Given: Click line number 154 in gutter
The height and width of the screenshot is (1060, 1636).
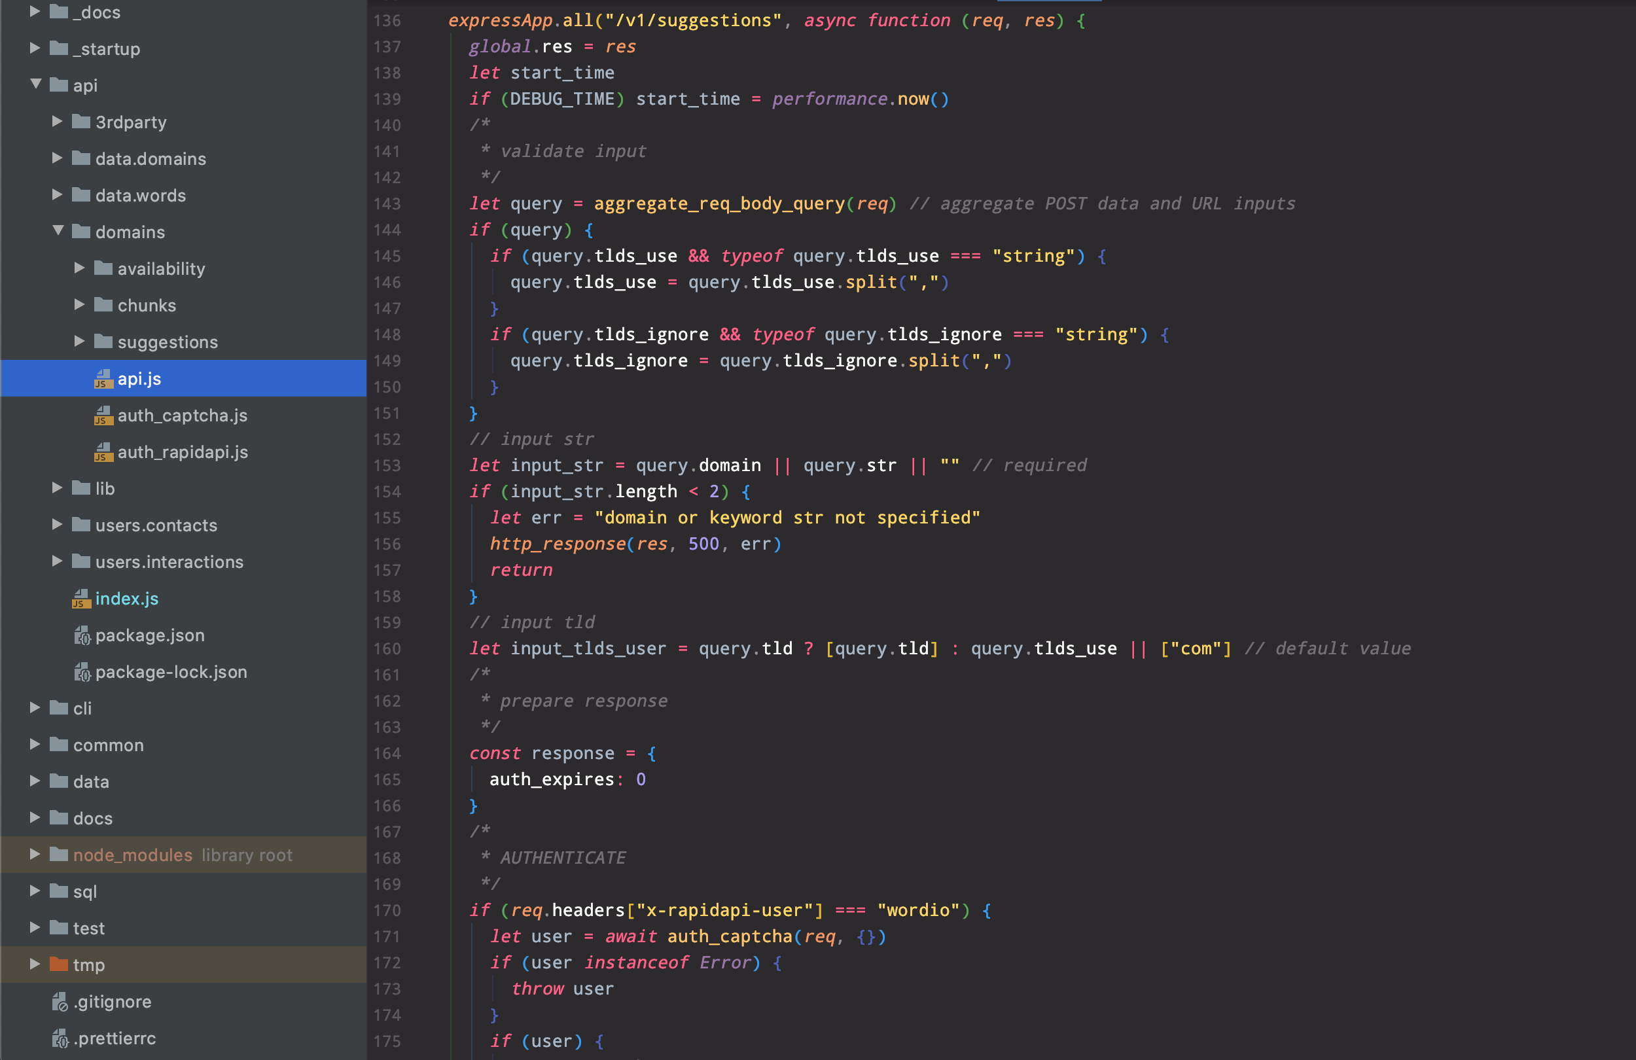Looking at the screenshot, I should (387, 491).
